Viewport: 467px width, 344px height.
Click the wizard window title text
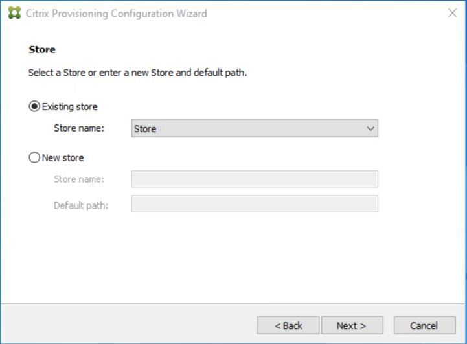117,14
